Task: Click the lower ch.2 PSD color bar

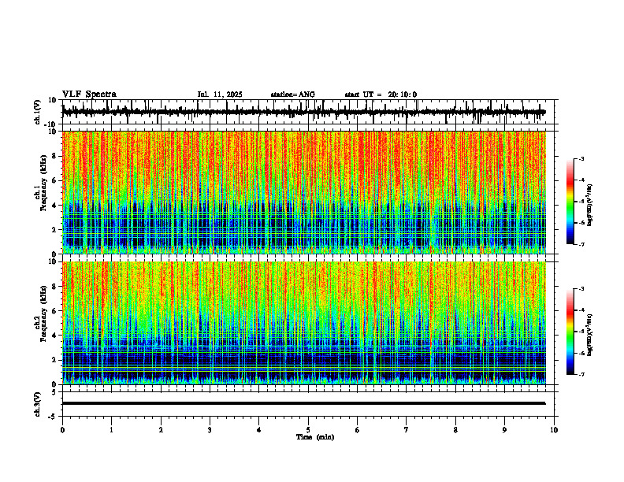Action: 570,332
